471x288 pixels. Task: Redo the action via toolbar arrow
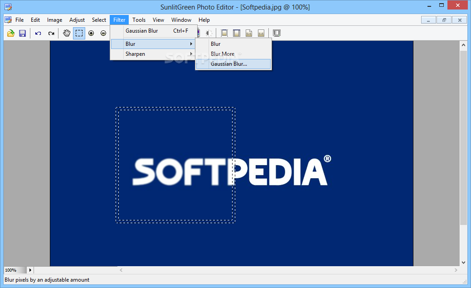click(51, 33)
